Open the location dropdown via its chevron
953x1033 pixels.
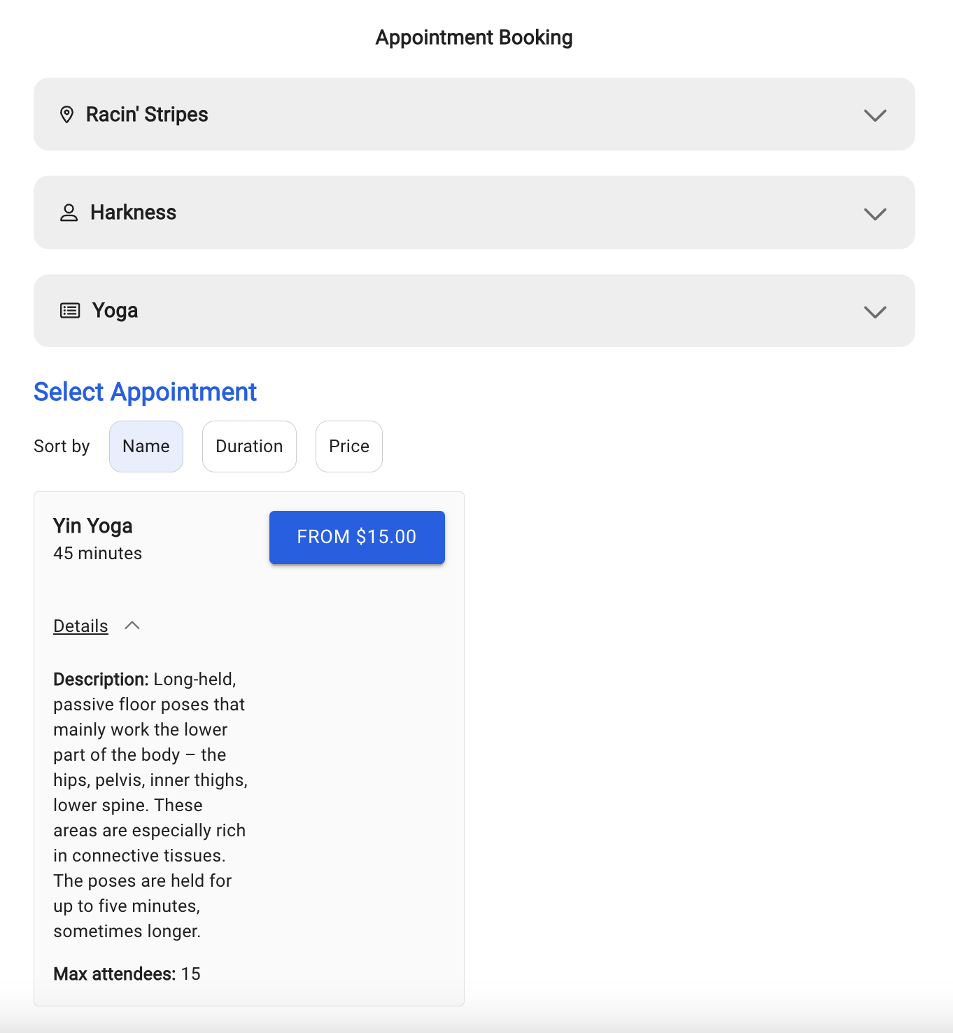(x=875, y=115)
